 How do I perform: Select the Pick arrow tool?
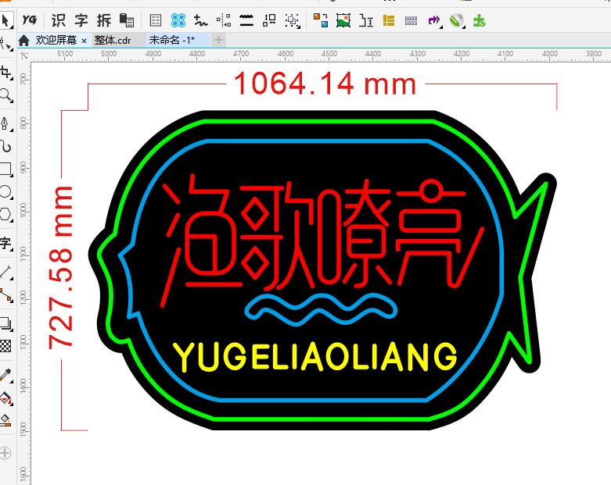5,20
